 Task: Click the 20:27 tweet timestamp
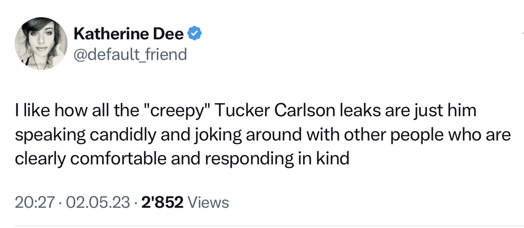point(34,202)
